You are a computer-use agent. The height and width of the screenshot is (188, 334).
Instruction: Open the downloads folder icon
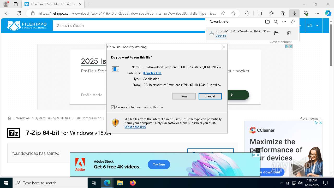[x=267, y=22]
